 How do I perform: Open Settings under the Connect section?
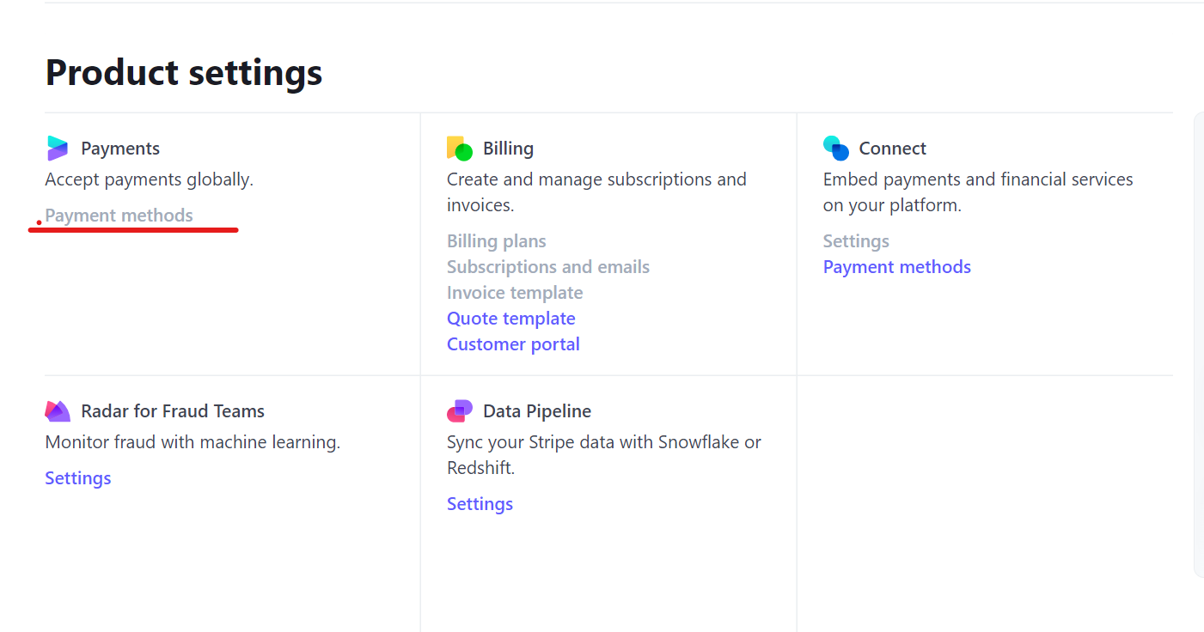click(855, 241)
